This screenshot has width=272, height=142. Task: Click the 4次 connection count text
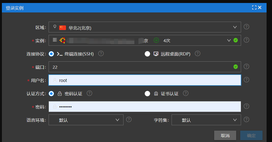point(167,41)
